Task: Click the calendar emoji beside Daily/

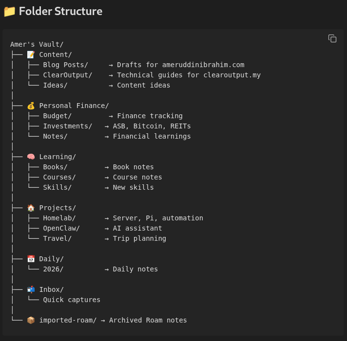Action: (31, 259)
